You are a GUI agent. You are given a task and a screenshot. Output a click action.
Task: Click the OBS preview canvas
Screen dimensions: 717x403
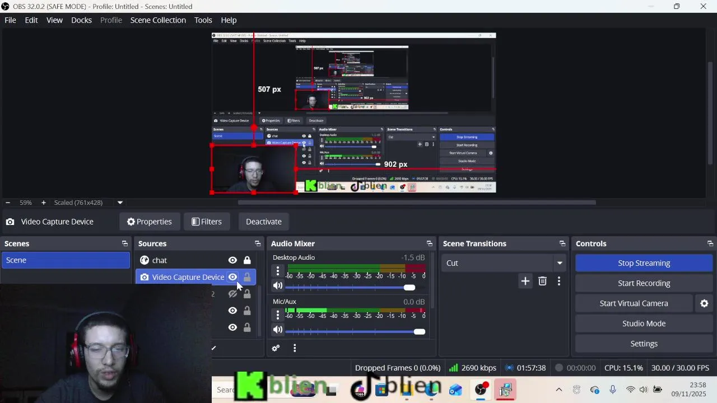pos(353,113)
